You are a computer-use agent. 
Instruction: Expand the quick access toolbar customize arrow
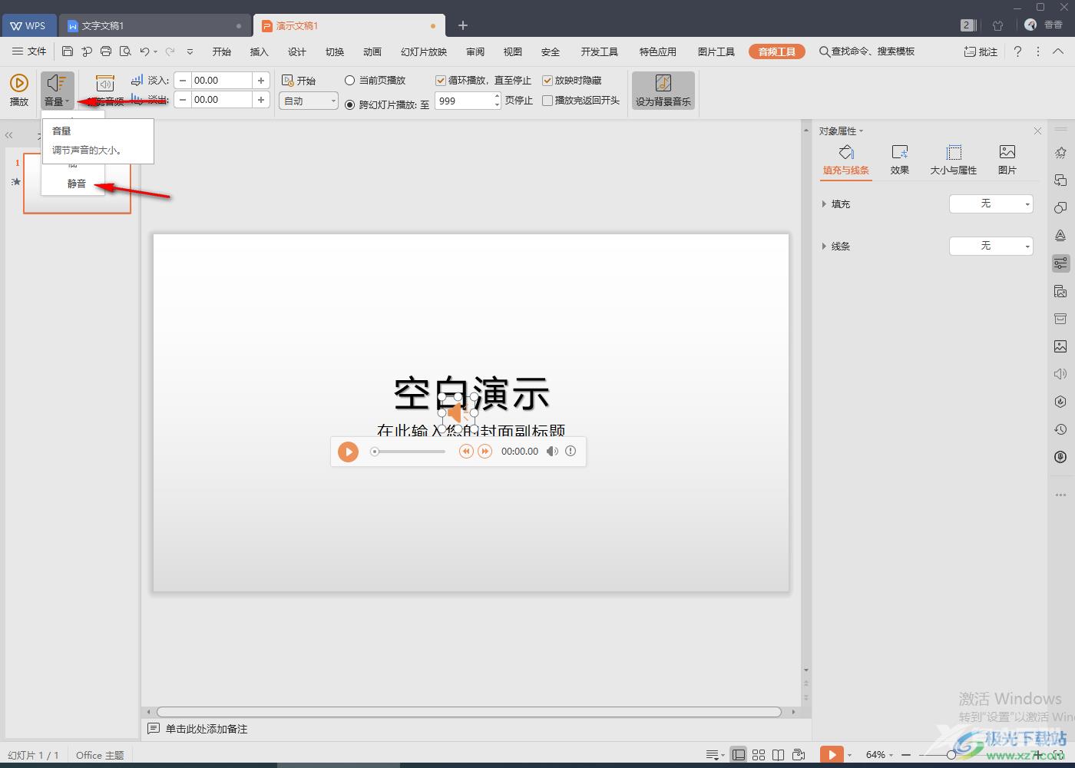pyautogui.click(x=190, y=51)
